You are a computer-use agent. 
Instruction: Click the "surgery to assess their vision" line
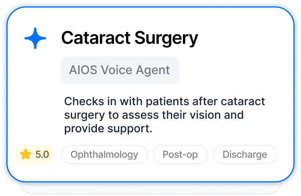pos(154,116)
